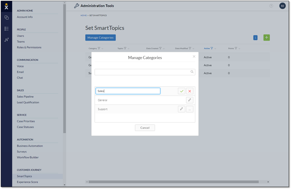Discard the edit with the red X icon
This screenshot has width=291, height=189.
tap(189, 91)
